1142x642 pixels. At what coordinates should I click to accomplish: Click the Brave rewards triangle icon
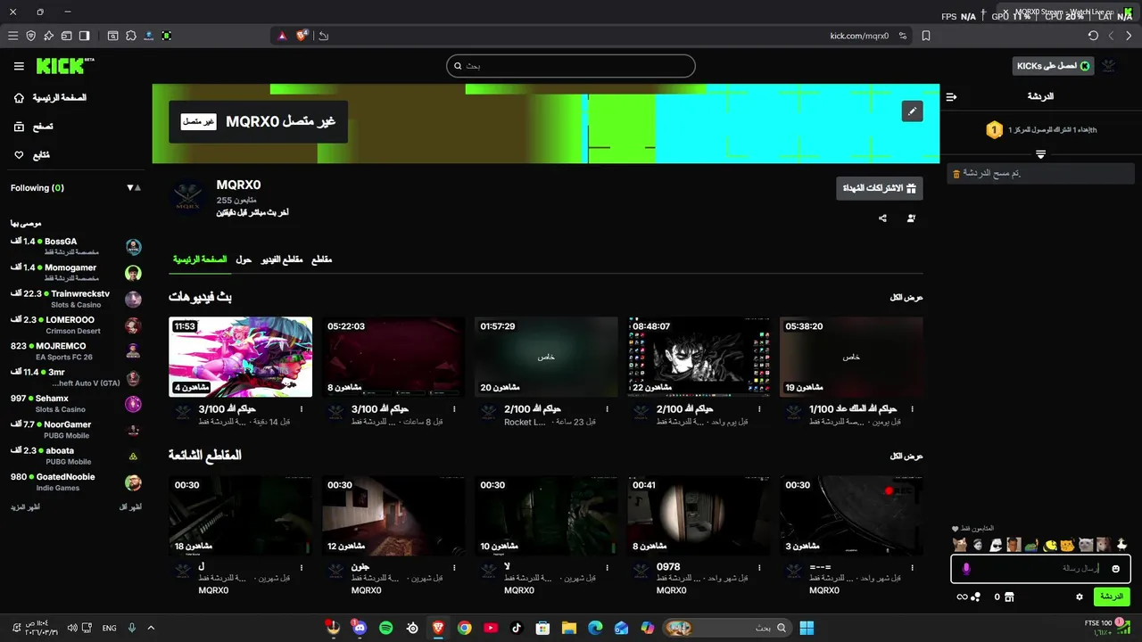tap(282, 36)
